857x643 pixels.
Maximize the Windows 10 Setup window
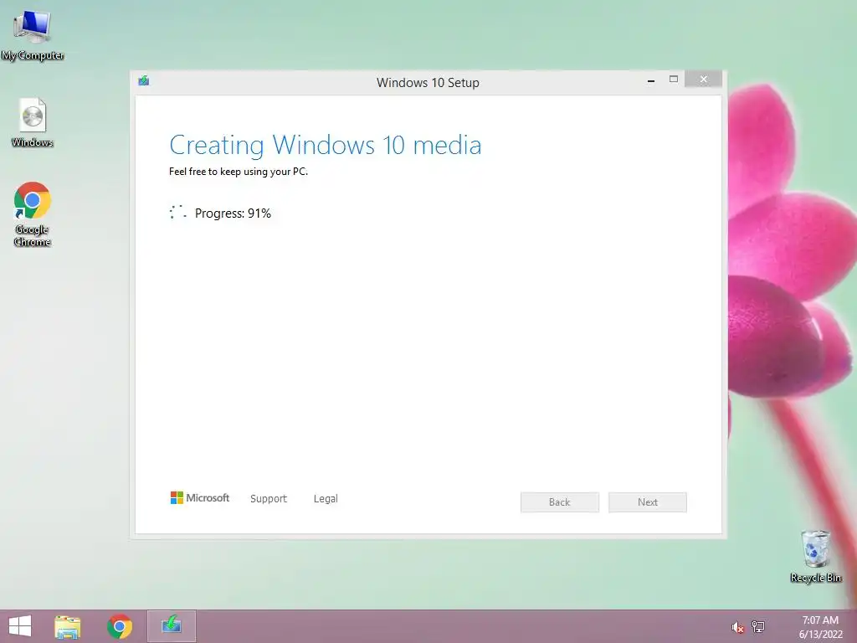(674, 80)
